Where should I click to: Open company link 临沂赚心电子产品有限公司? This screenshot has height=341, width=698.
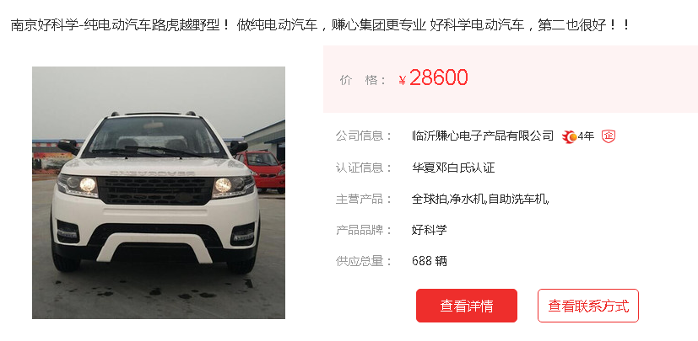click(483, 136)
